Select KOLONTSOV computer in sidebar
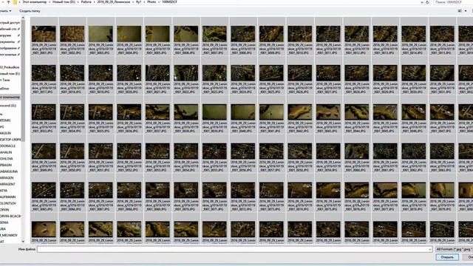Viewport: 473px width, 266px height. coord(8,204)
